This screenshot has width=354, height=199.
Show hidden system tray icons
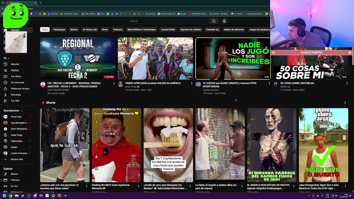click(x=309, y=196)
